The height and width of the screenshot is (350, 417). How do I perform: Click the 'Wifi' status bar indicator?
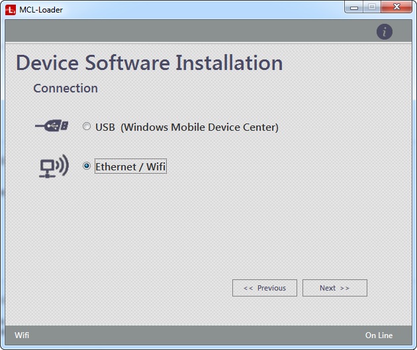pyautogui.click(x=22, y=335)
